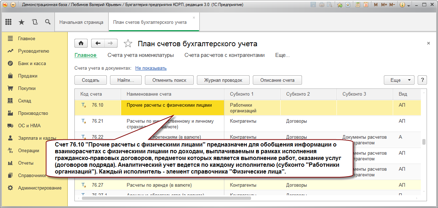This screenshot has width=438, height=208.
Task: Open the history icon in top panel
Action: click(35, 22)
